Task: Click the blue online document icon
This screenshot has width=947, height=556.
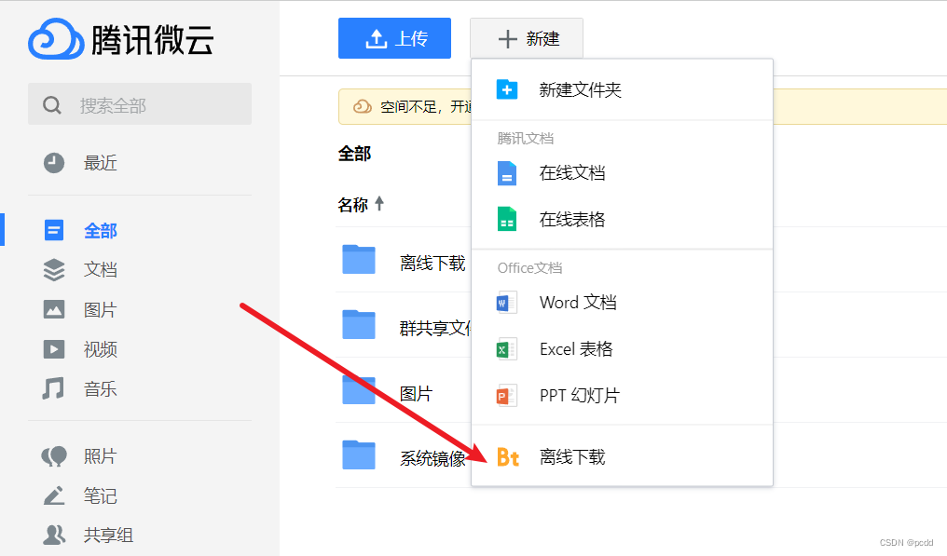Action: coord(507,173)
